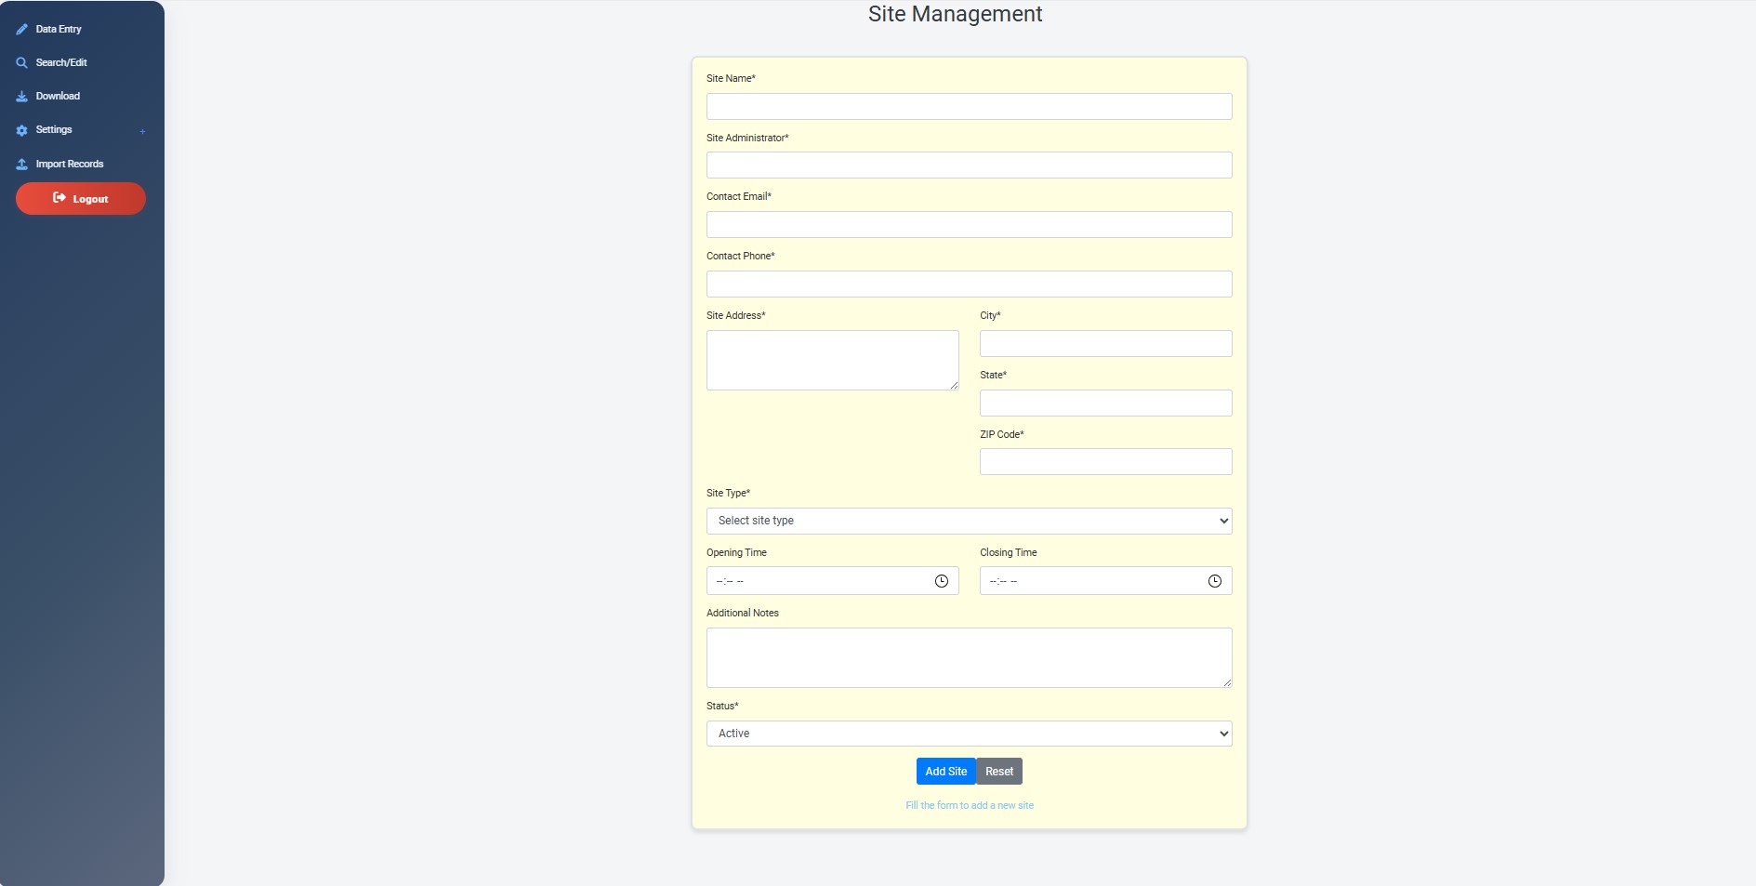Select the Site Address text area

(x=832, y=360)
